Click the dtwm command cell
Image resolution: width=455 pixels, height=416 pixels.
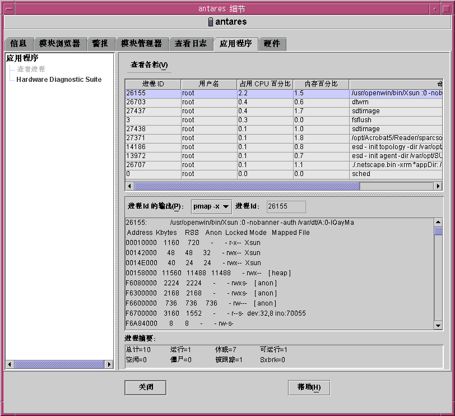coord(396,102)
